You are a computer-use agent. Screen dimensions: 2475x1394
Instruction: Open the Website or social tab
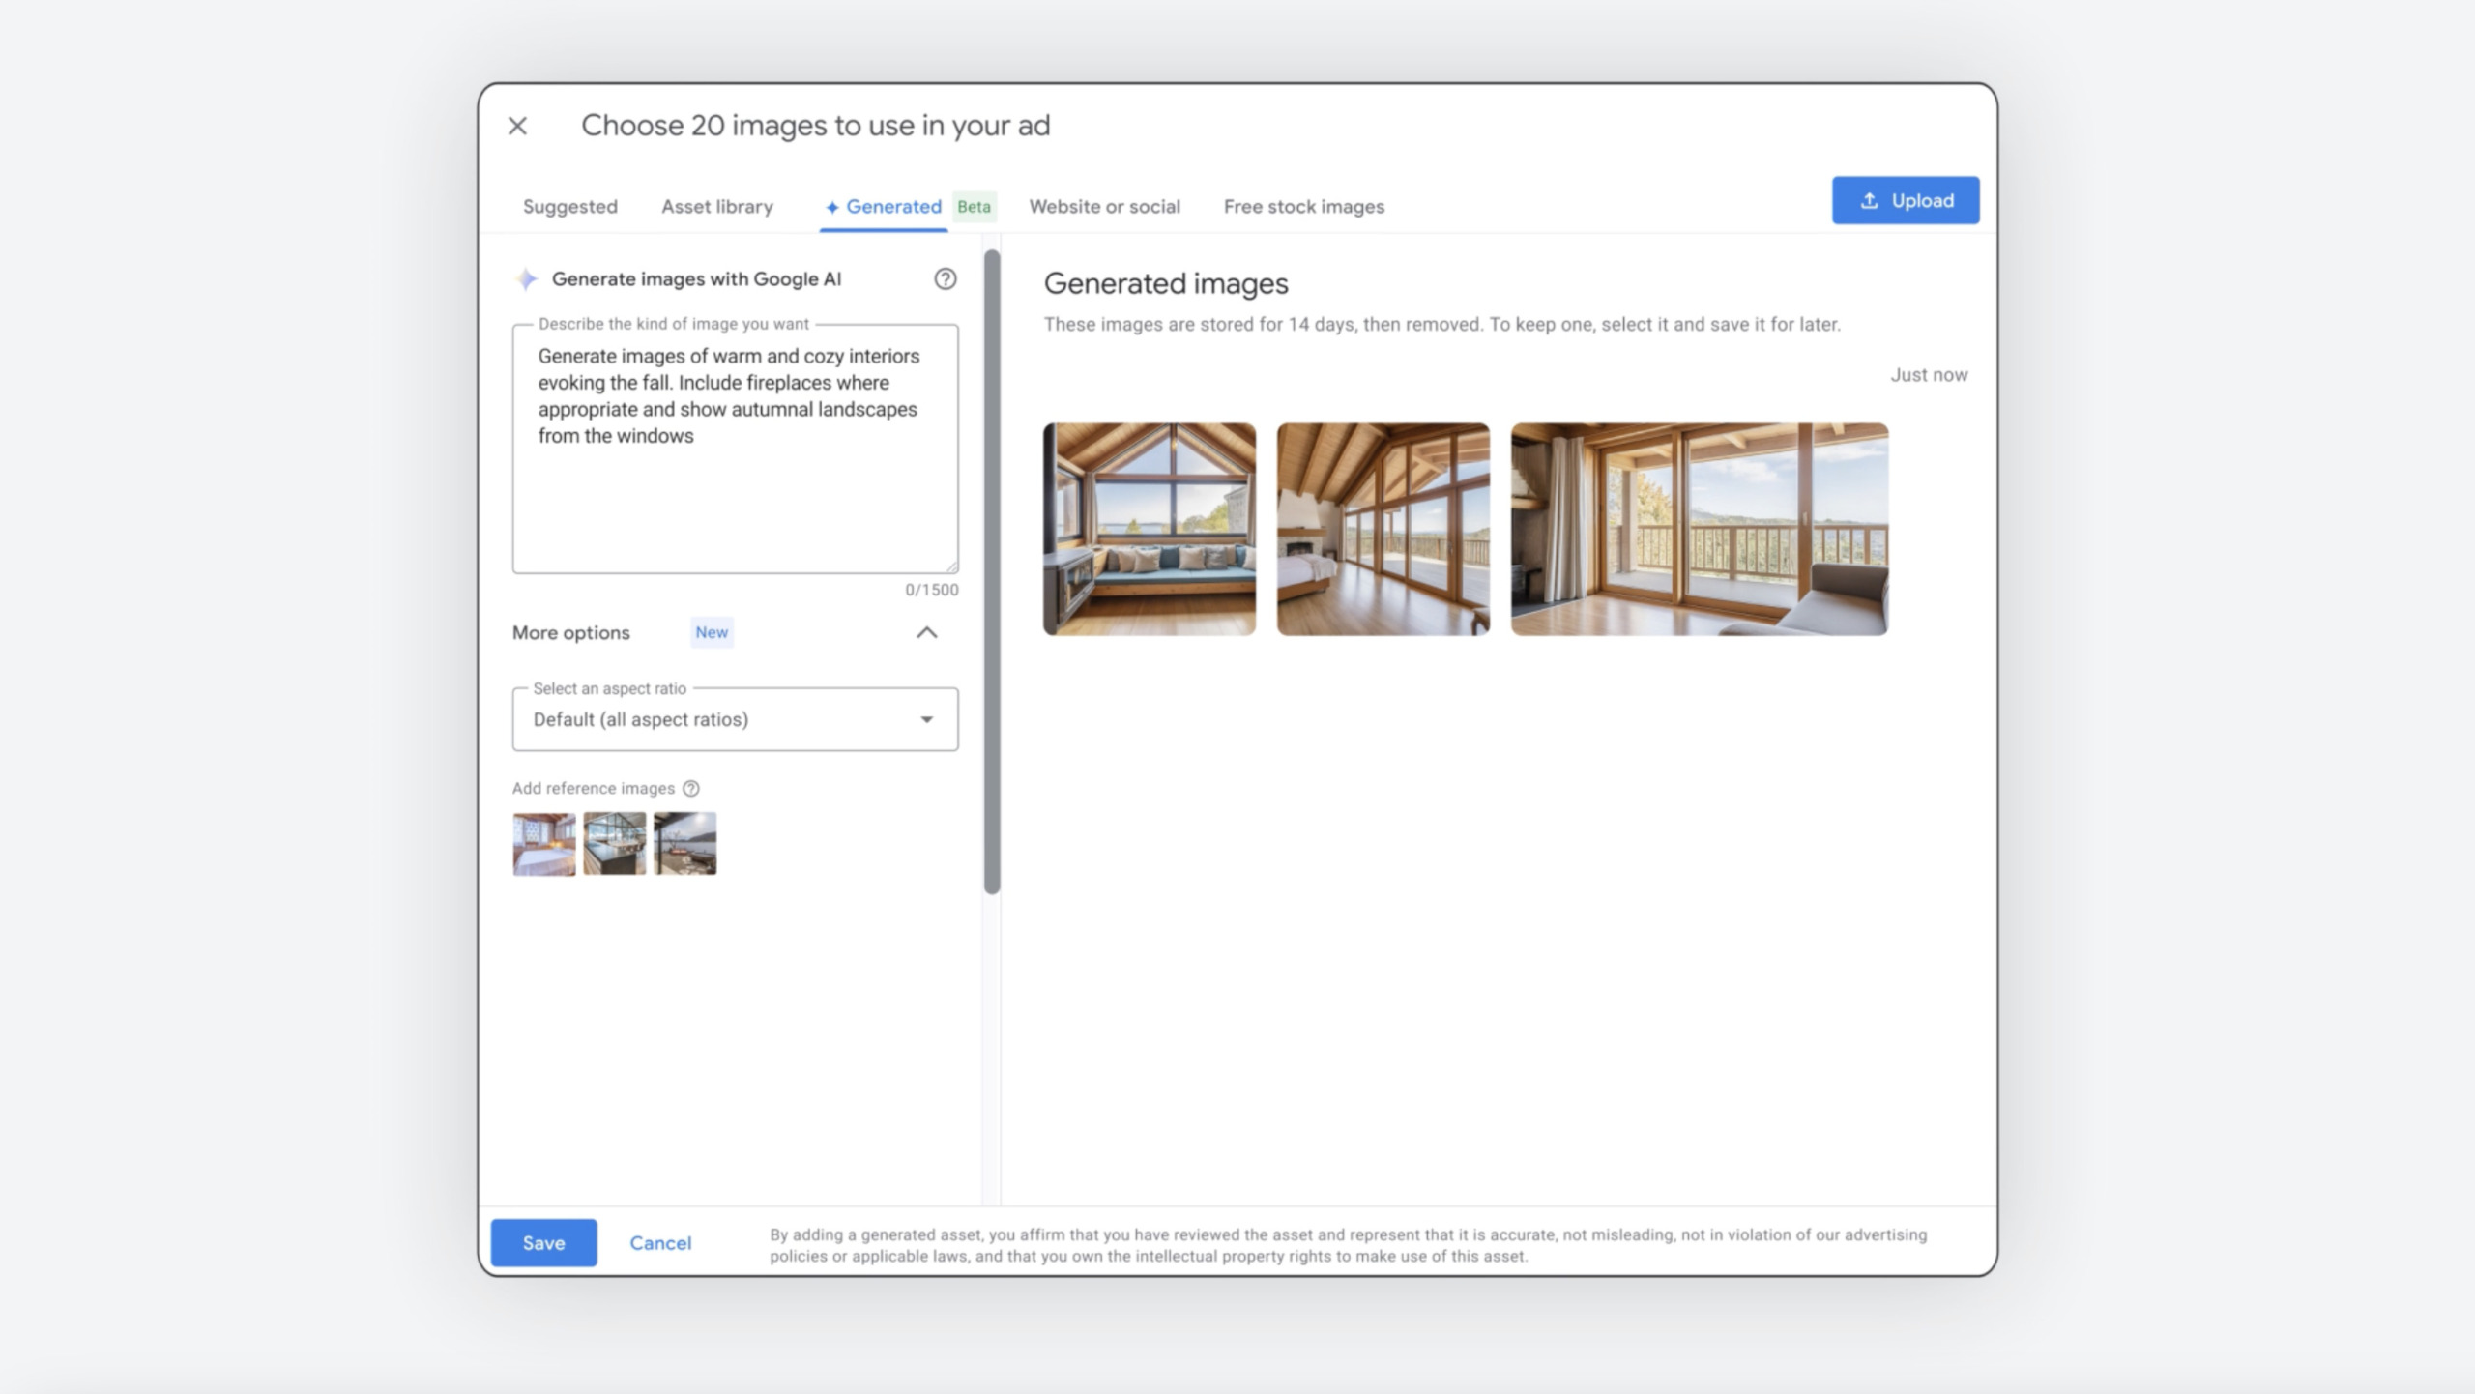pos(1104,206)
